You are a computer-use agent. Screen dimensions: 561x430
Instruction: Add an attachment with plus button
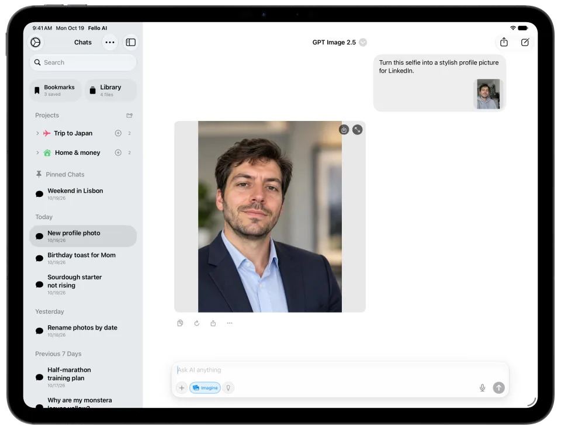(x=182, y=388)
